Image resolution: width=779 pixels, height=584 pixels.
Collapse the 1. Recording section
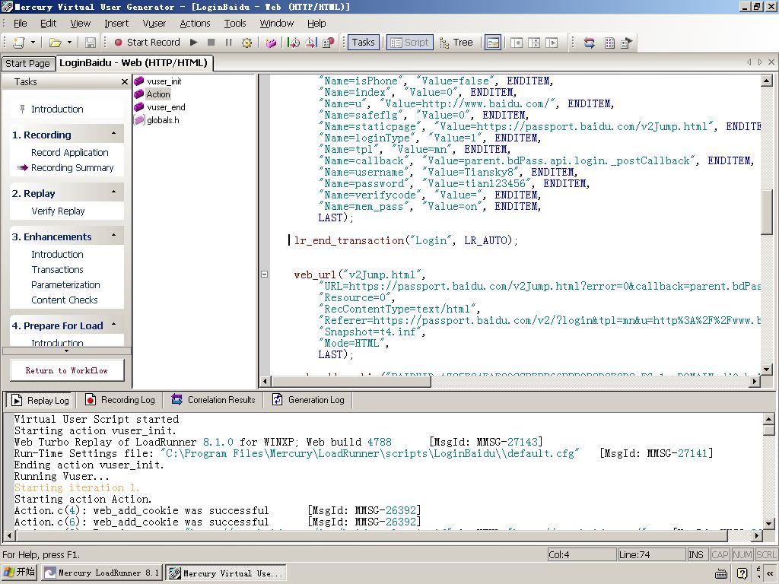(x=114, y=135)
